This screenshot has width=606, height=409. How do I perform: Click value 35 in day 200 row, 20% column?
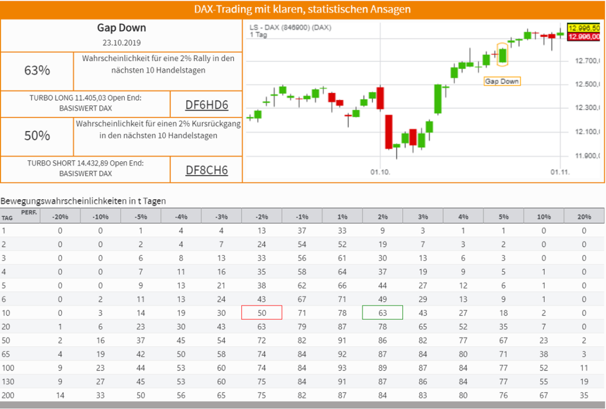pyautogui.click(x=584, y=395)
